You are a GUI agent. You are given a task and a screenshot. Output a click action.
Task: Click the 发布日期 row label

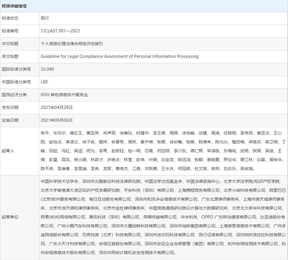click(x=10, y=107)
